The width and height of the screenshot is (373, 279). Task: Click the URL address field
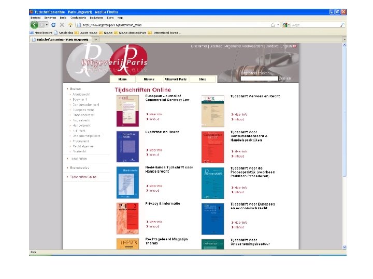click(x=176, y=25)
